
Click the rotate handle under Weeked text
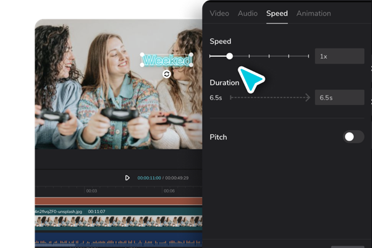coord(167,74)
